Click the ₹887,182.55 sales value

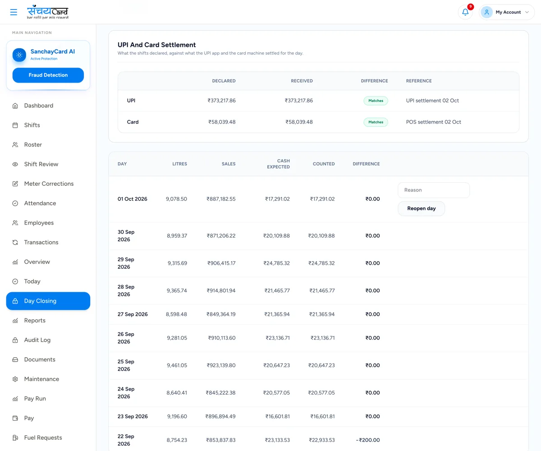[221, 199]
